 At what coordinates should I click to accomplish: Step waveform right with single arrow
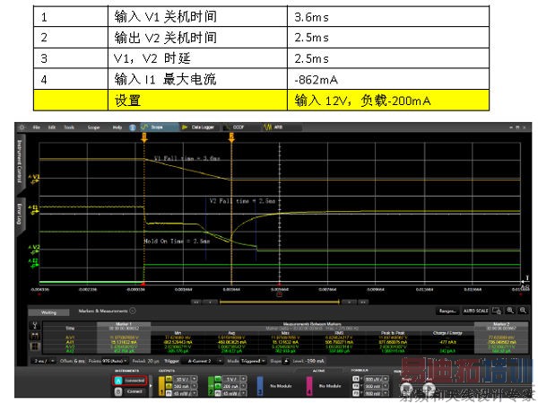(349, 303)
